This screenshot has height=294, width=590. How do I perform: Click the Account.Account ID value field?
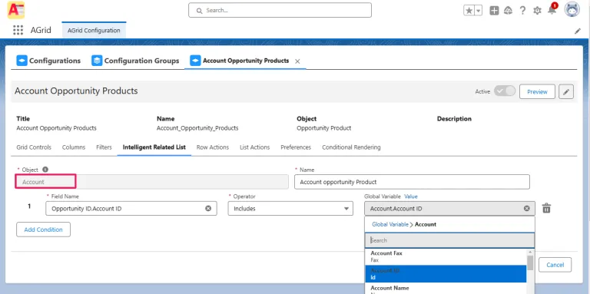pyautogui.click(x=449, y=208)
